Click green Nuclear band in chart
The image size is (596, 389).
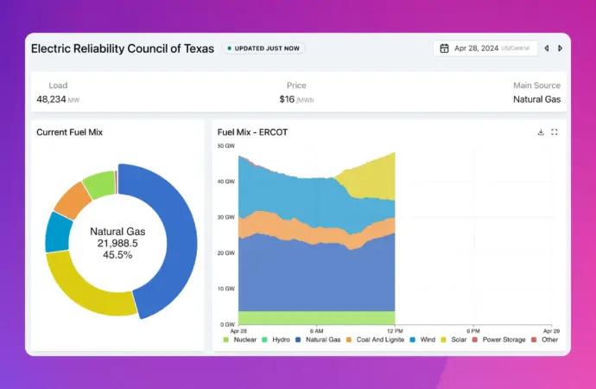[317, 317]
